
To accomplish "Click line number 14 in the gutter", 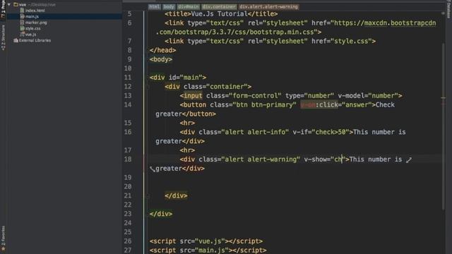I will tap(128, 105).
